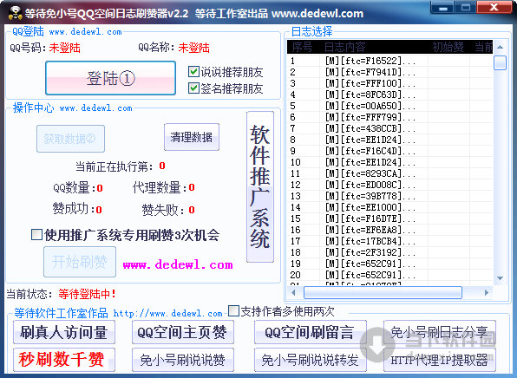Select log row 6 [M][ftc=FFF799]
The height and width of the screenshot is (378, 517).
tap(390, 117)
